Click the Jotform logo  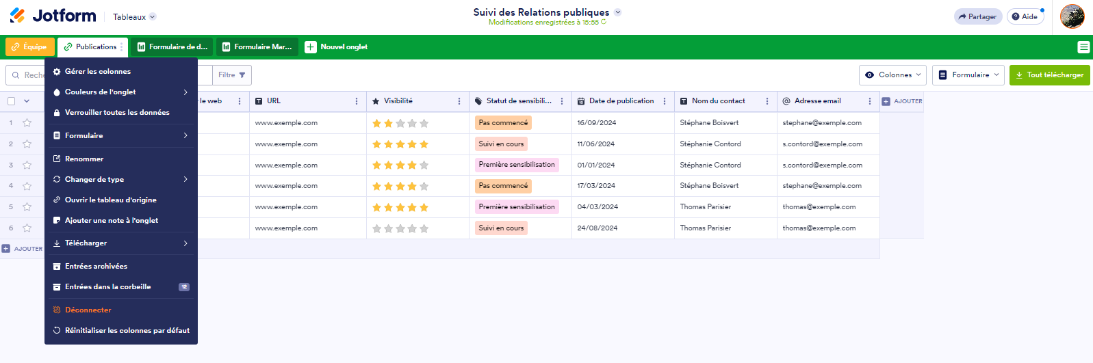click(x=53, y=16)
